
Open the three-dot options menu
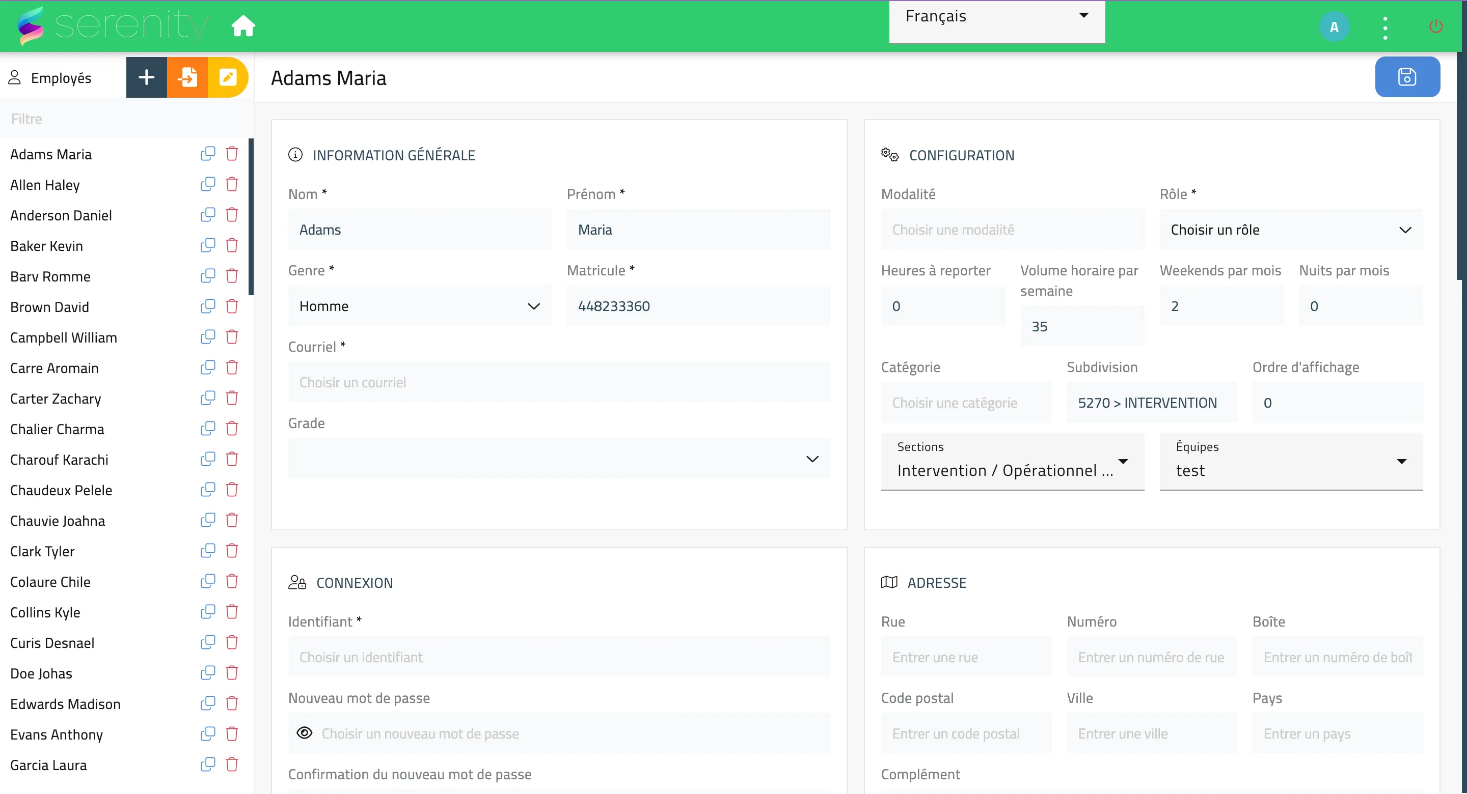point(1385,27)
